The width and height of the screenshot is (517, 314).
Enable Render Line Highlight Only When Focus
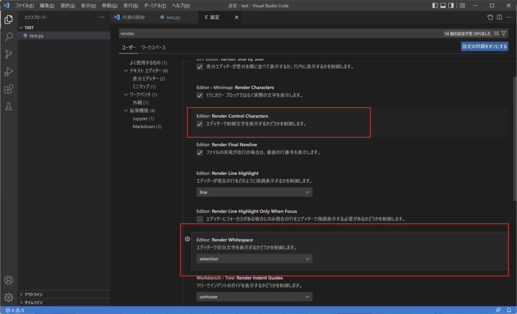click(199, 219)
